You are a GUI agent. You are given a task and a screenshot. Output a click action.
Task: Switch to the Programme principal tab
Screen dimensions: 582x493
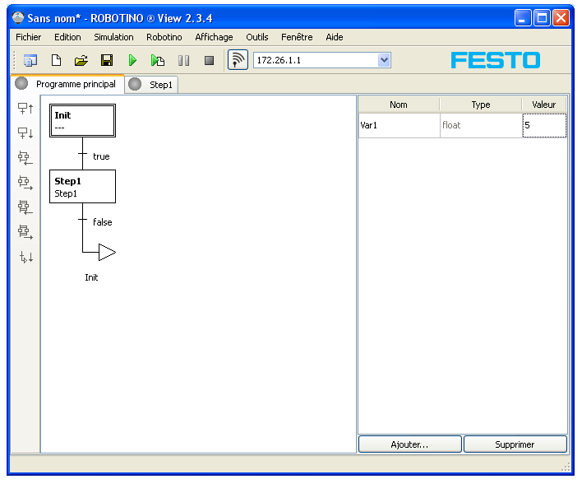67,84
